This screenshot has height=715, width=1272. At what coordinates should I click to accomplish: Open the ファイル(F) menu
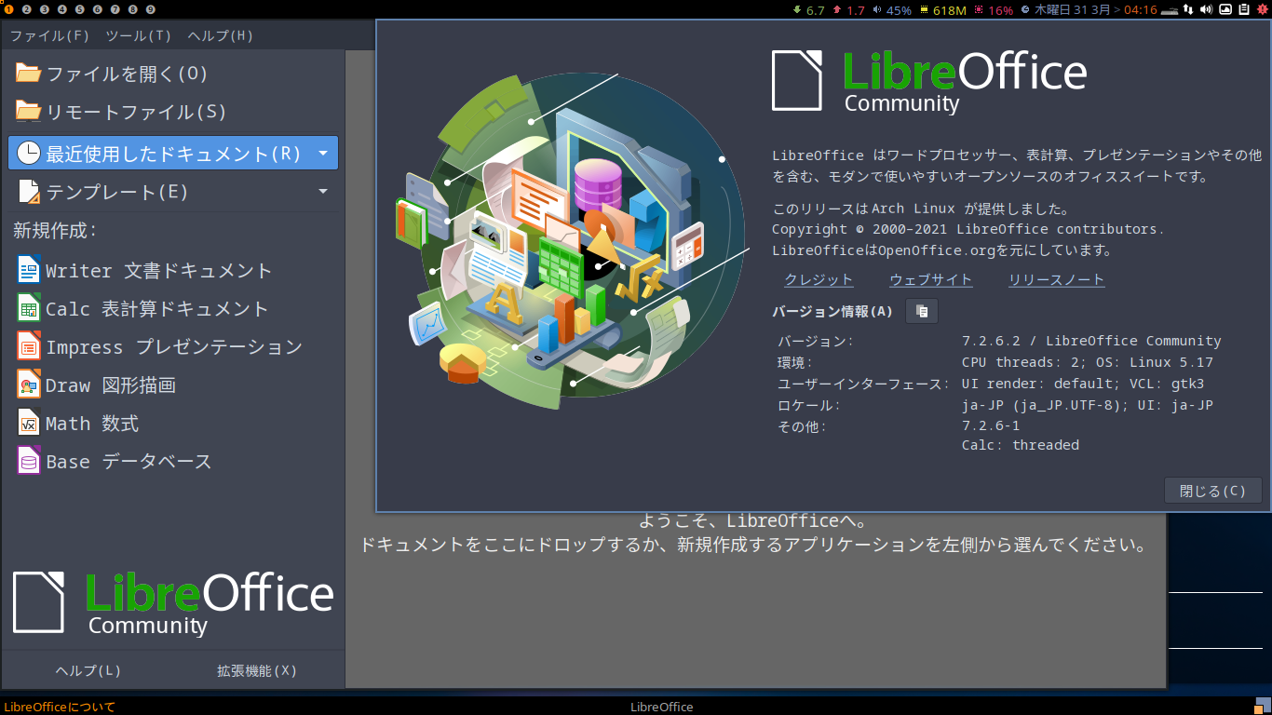coord(49,35)
